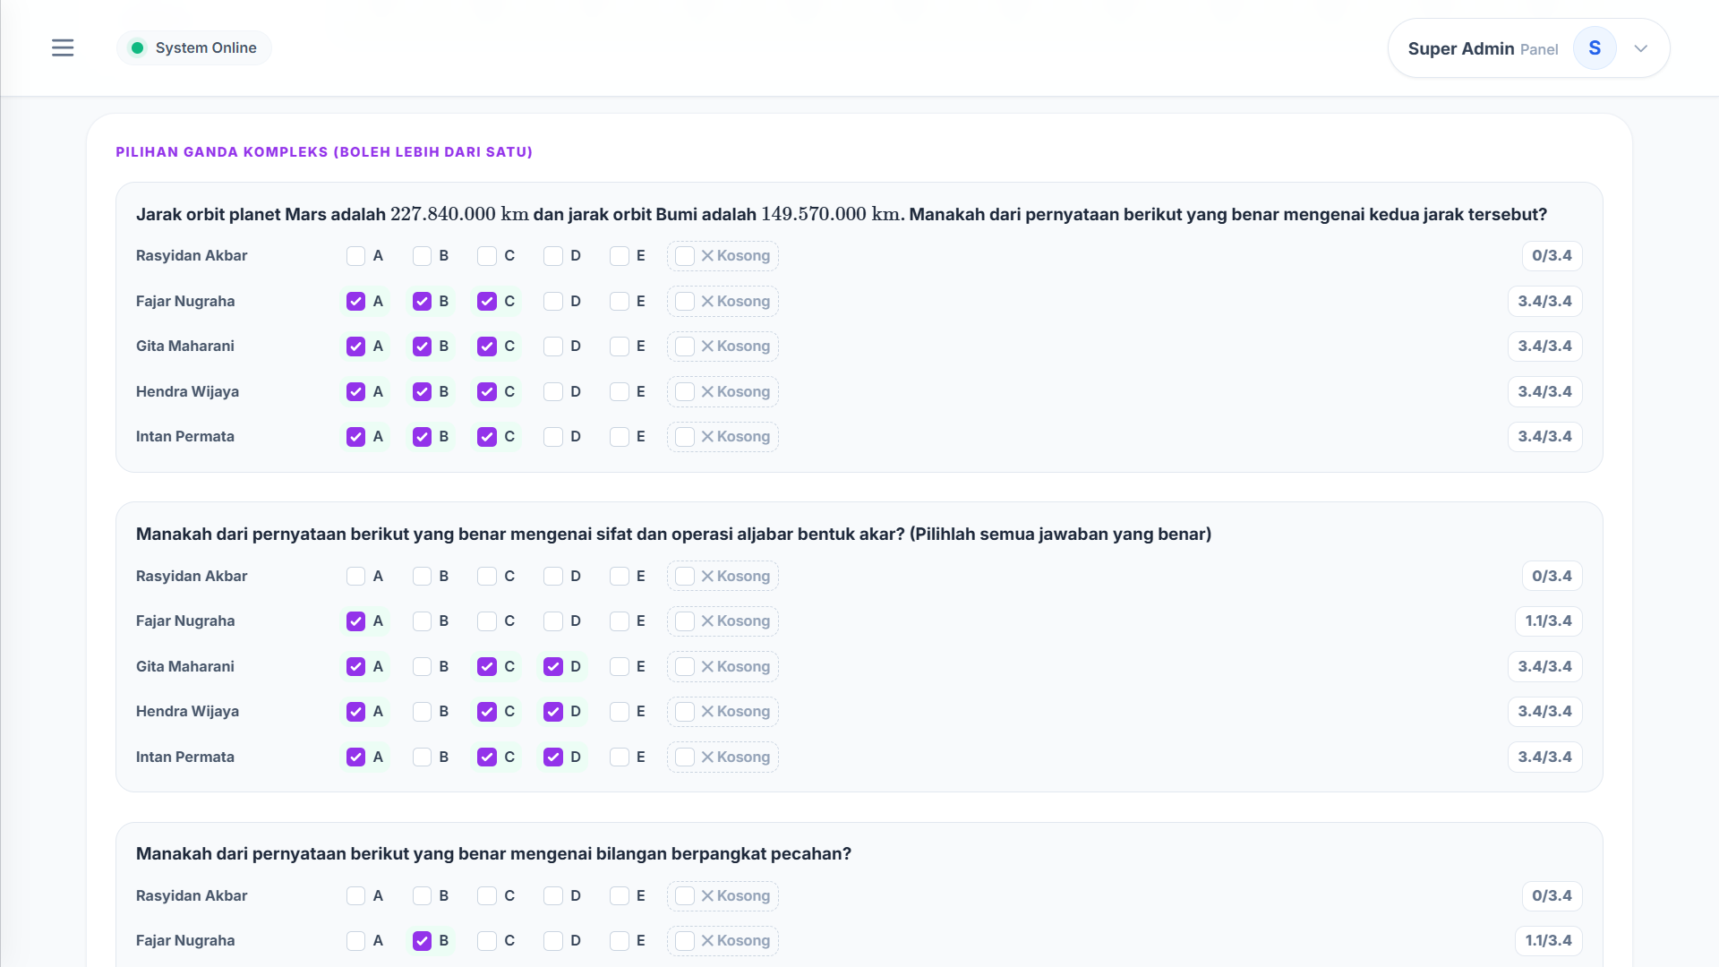Uncheck option B for Fajar Nugraha in pangkat pecahan question
The width and height of the screenshot is (1719, 967).
(422, 941)
